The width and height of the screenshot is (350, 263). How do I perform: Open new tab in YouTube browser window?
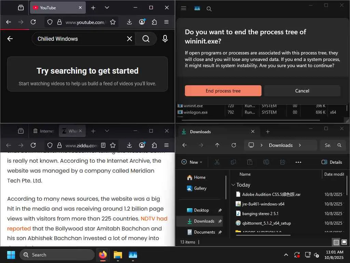click(x=93, y=8)
